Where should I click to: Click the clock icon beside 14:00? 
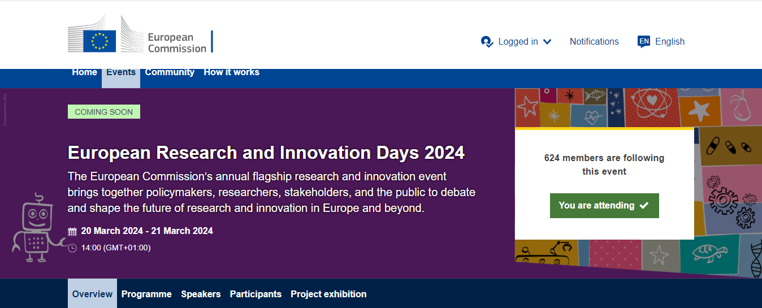tap(72, 248)
